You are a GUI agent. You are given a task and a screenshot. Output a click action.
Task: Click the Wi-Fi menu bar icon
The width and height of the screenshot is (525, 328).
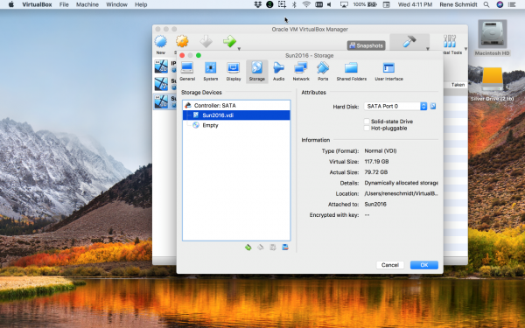[x=306, y=4]
